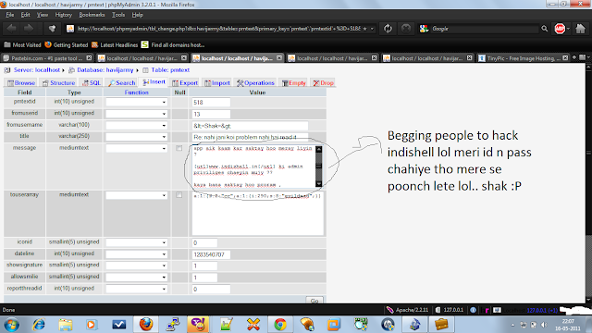Expand Function dropdown for pmtextid

point(137,103)
